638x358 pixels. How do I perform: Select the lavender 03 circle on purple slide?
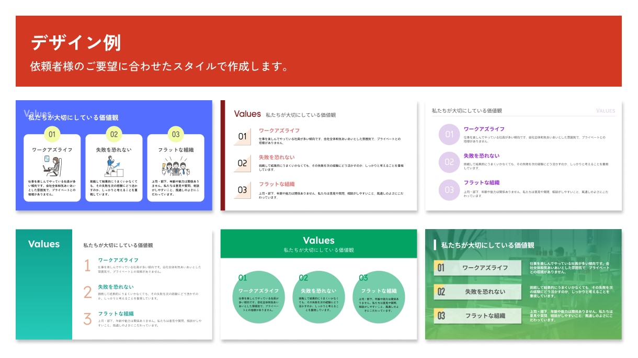click(x=449, y=190)
